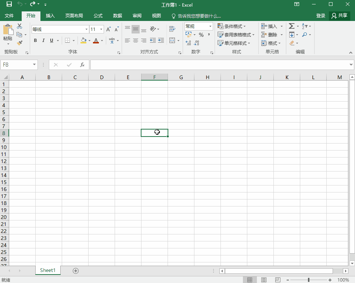Click the 格式 button in cells group
This screenshot has height=283, width=355.
pyautogui.click(x=271, y=43)
